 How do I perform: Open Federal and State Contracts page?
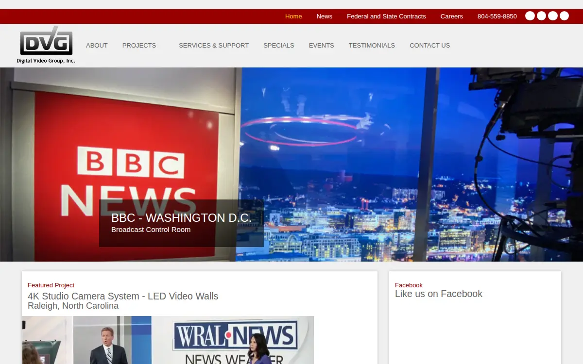(386, 17)
